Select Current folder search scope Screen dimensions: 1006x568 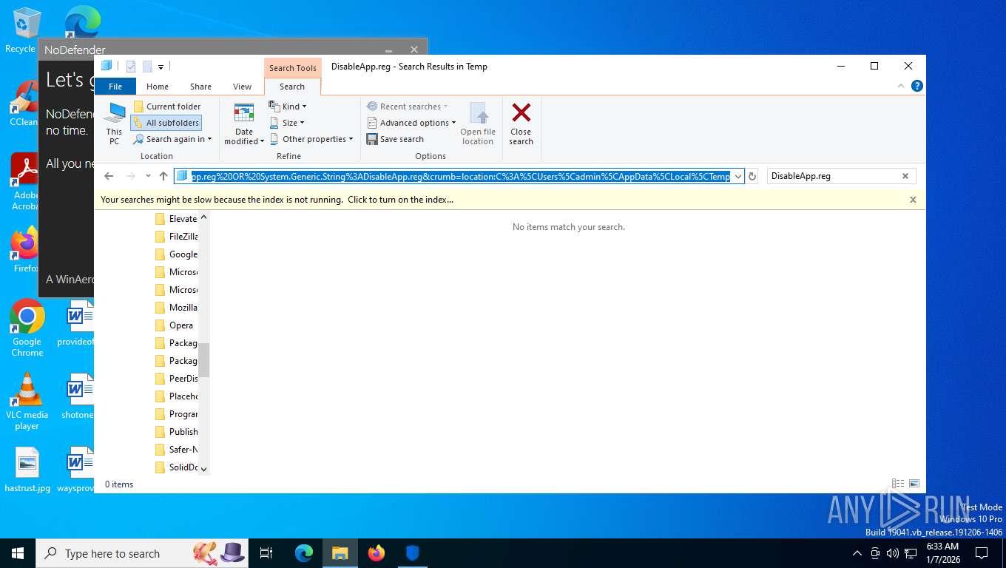click(x=167, y=106)
